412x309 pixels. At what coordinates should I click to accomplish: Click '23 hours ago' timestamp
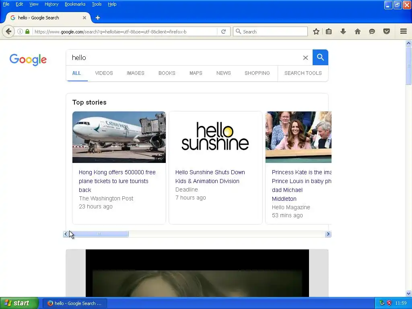click(x=96, y=206)
